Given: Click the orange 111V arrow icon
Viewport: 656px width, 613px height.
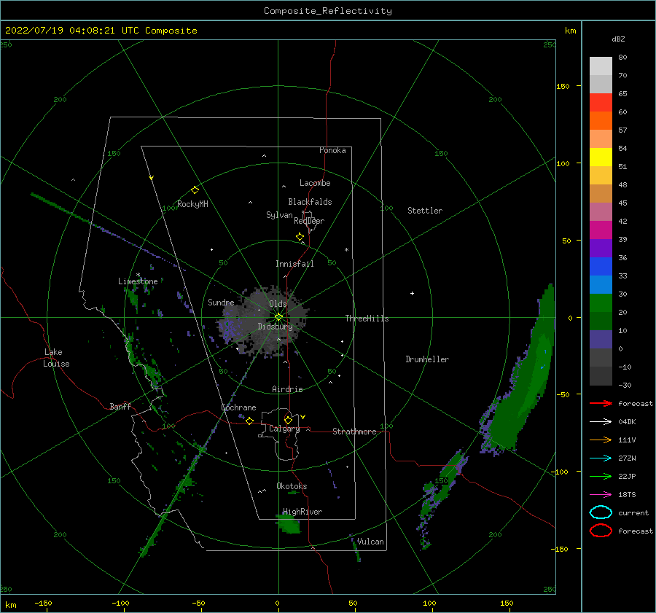Looking at the screenshot, I should tap(601, 440).
